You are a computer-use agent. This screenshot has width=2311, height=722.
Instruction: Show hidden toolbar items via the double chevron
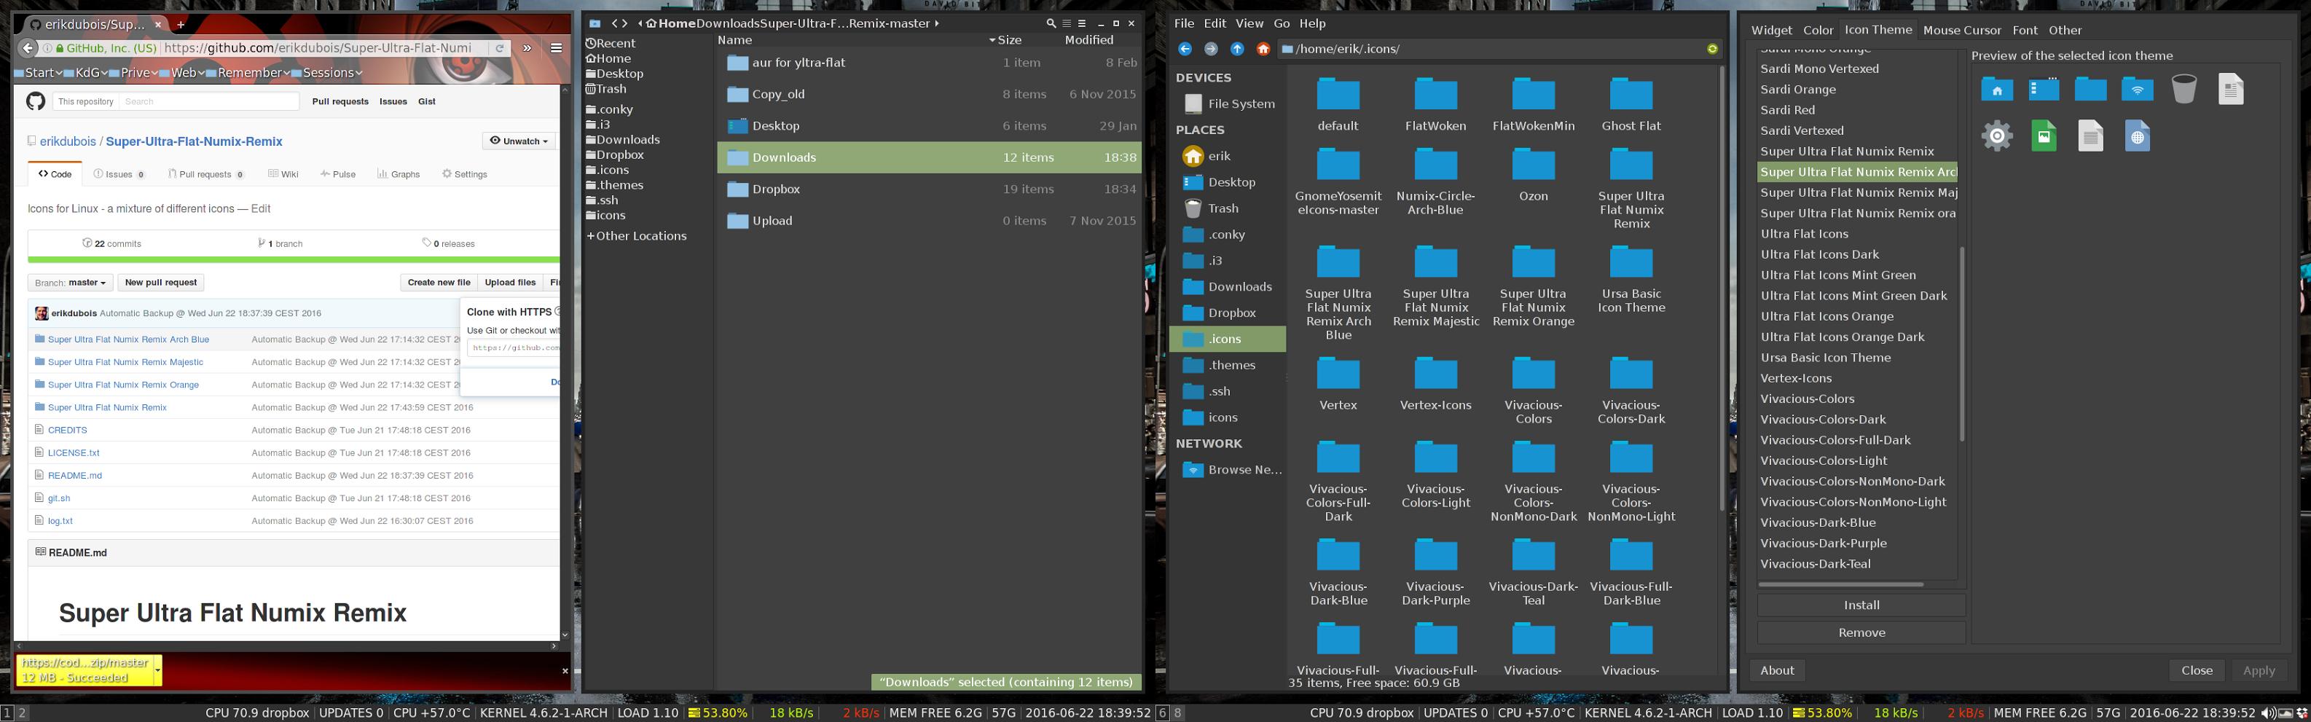(527, 48)
